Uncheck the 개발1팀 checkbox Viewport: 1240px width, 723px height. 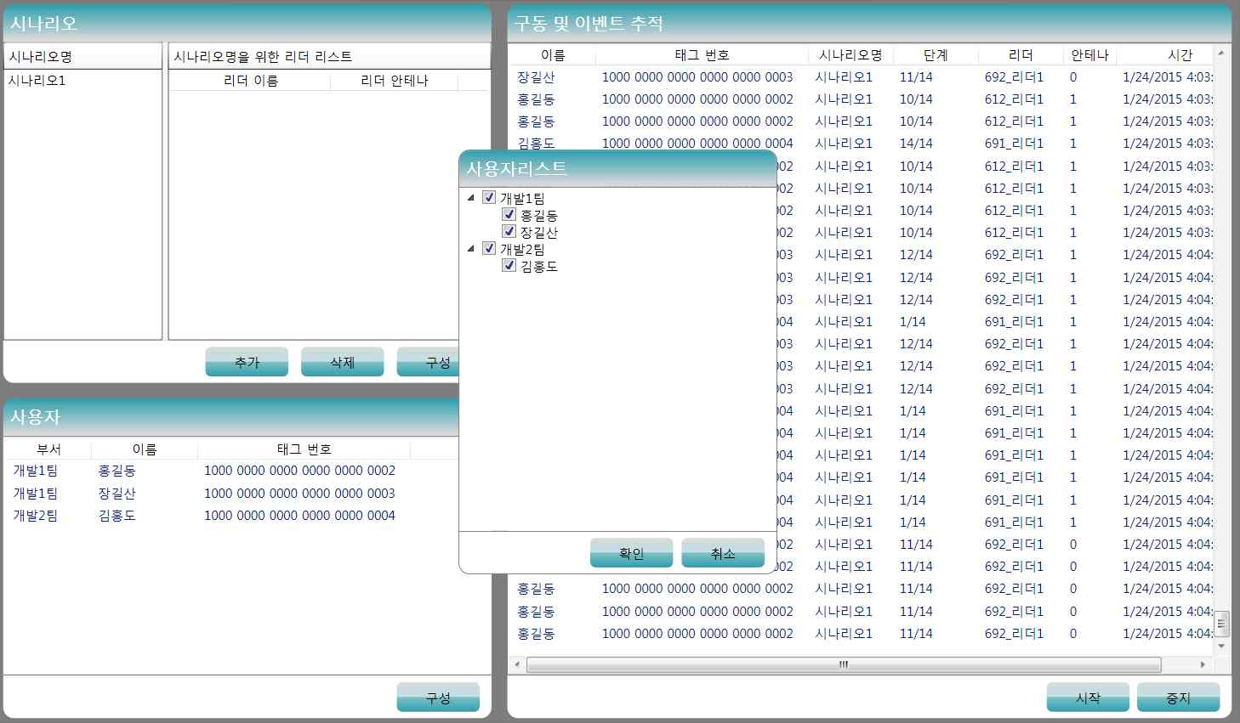point(489,197)
